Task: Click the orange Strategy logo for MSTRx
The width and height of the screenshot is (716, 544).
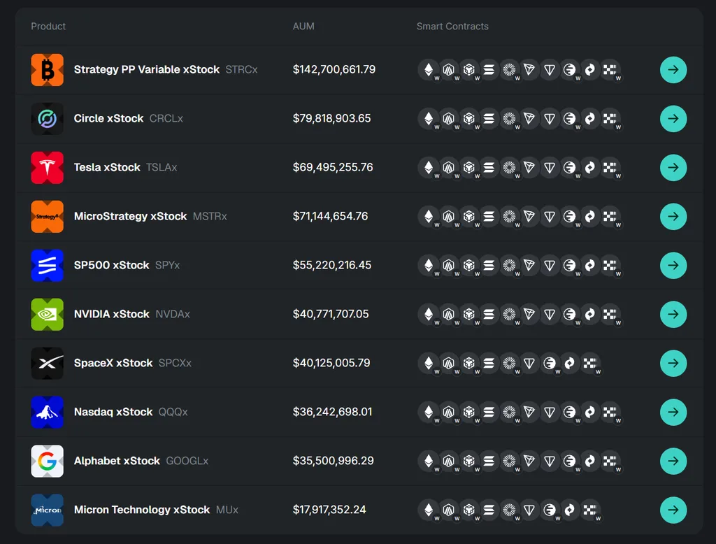Action: 47,217
